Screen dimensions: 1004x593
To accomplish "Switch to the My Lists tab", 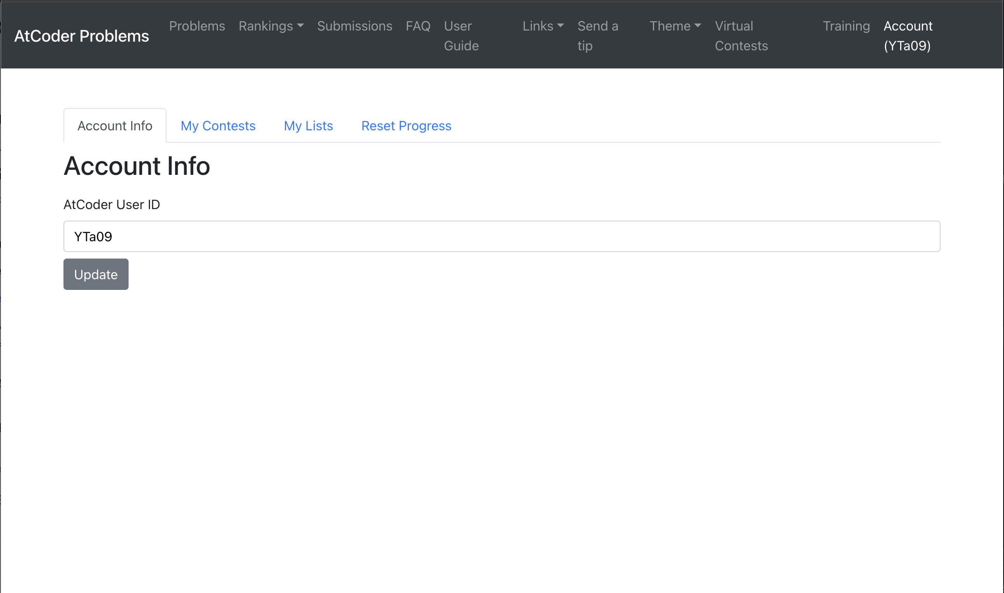I will pos(308,126).
